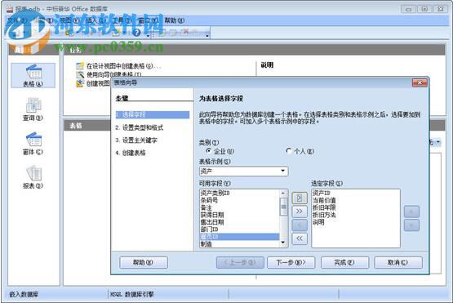Click the 取消 button
Viewport: 453px width, 303px height.
[398, 262]
